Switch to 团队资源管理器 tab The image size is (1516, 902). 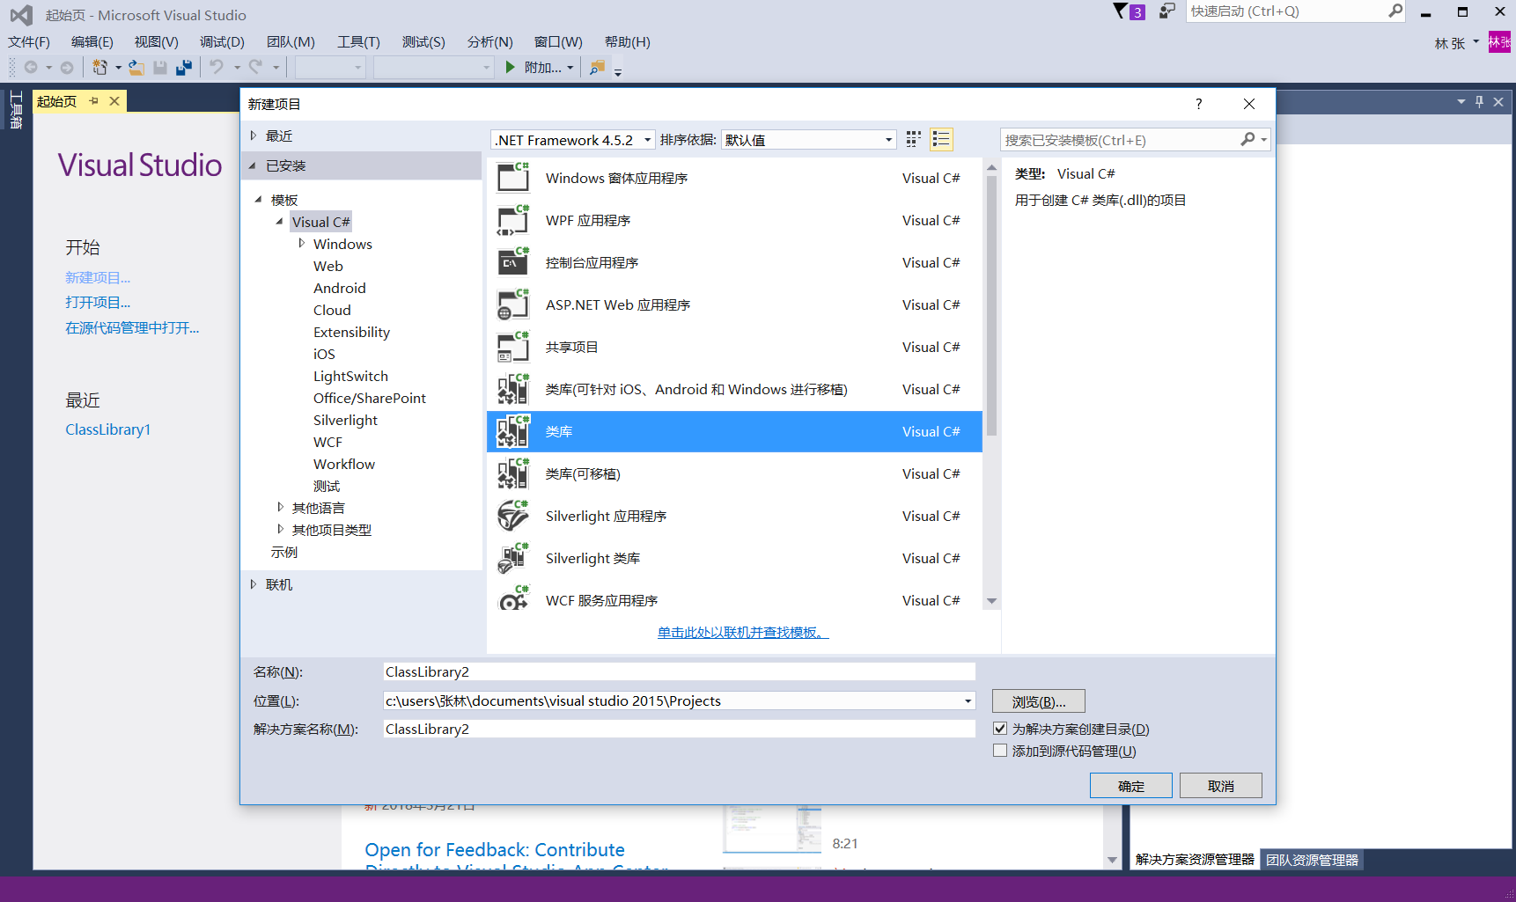click(x=1312, y=860)
